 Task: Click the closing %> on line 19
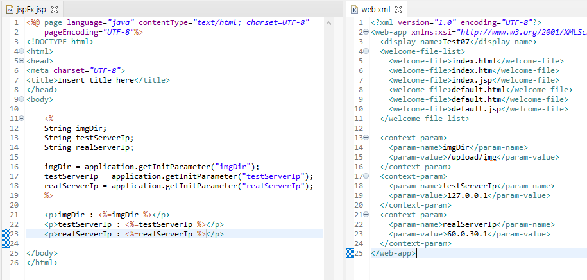(49, 195)
